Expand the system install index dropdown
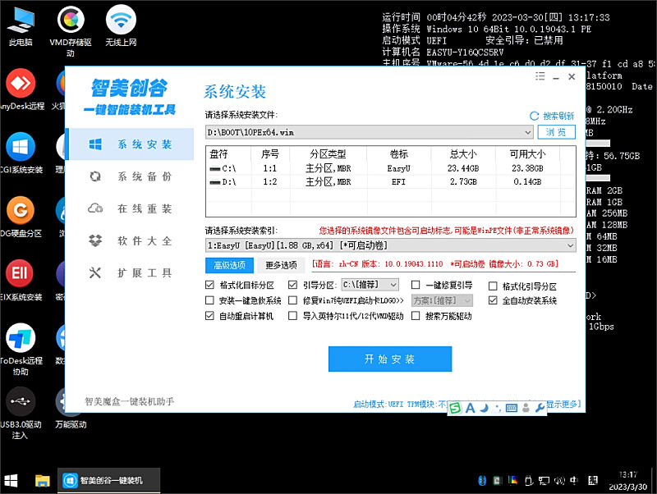657x494 pixels. (x=570, y=245)
